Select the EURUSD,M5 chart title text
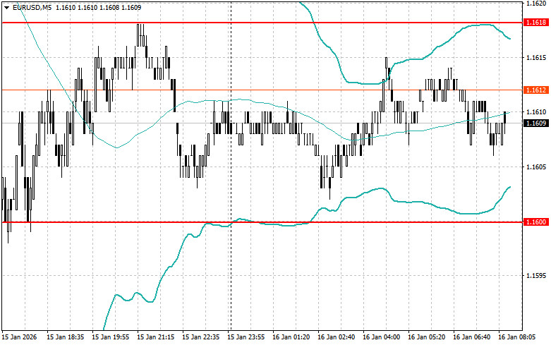This screenshot has height=345, width=551. 32,7
